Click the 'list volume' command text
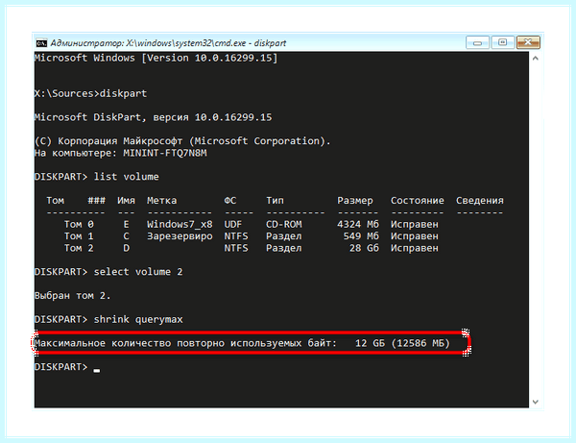The image size is (576, 443). click(x=126, y=177)
